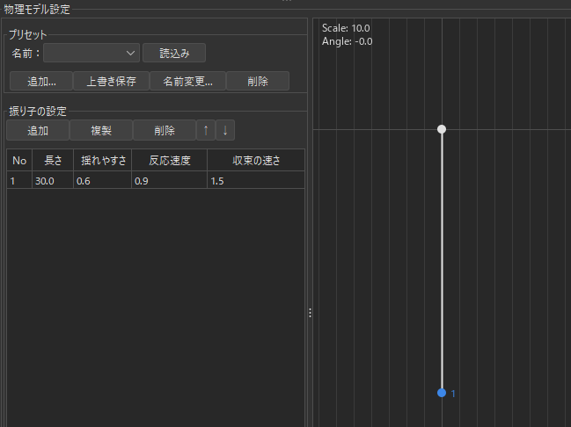Screen dimensions: 571x427
Task: Click the 上書き保存 overwrite save button
Action: [x=112, y=81]
